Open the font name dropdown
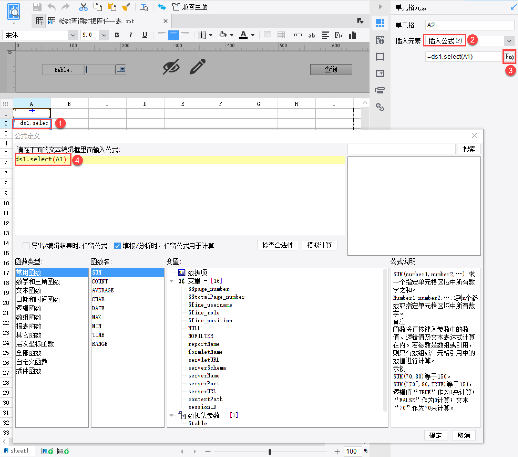The height and width of the screenshot is (457, 518). [x=73, y=35]
